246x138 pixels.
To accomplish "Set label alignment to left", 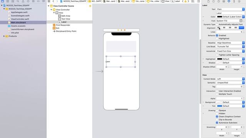I will 219,28.
